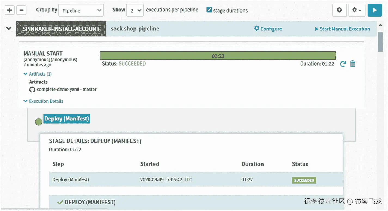Click the minus collapse-all icon
This screenshot has height=211, width=388.
[21, 10]
